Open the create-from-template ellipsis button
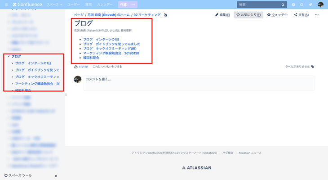This screenshot has height=180, width=328. 133,4
